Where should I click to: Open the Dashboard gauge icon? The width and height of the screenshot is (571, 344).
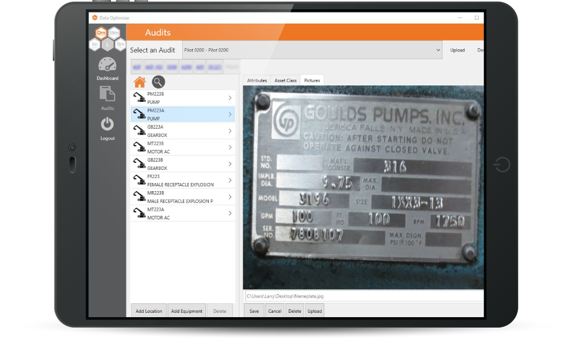point(108,65)
